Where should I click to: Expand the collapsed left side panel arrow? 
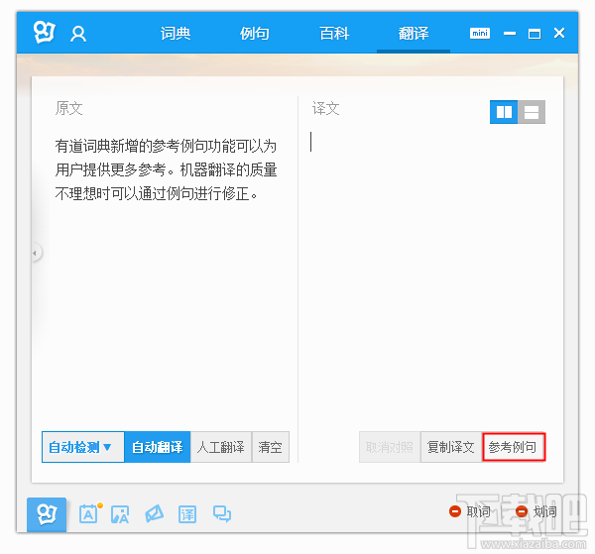coord(36,253)
